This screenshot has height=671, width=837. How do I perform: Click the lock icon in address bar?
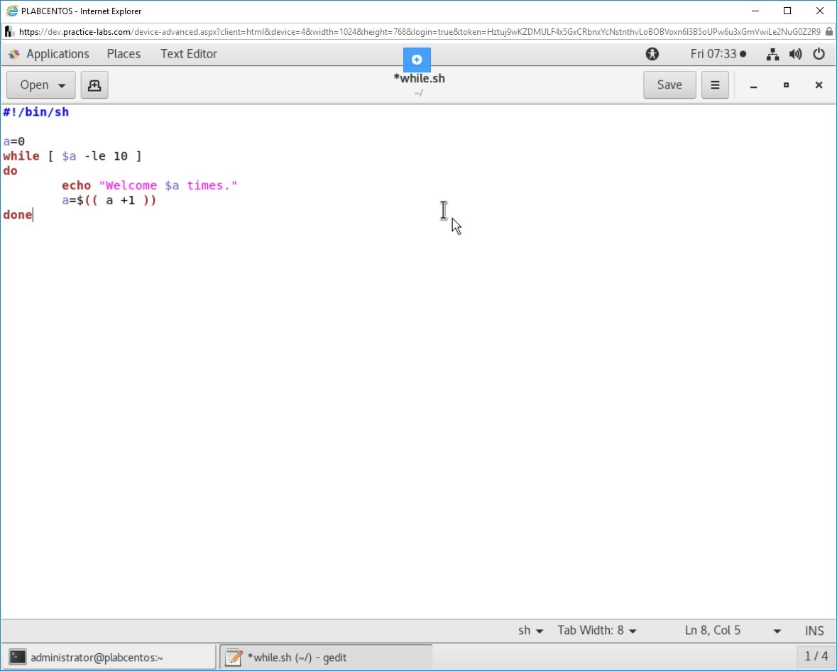point(828,31)
